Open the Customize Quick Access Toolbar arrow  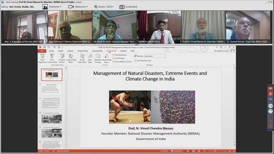62,47
